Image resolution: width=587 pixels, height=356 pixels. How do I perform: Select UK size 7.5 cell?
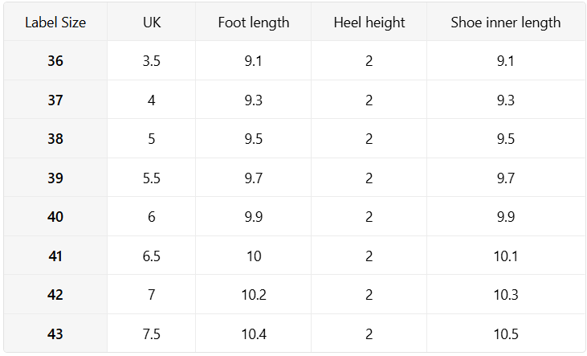[152, 333]
